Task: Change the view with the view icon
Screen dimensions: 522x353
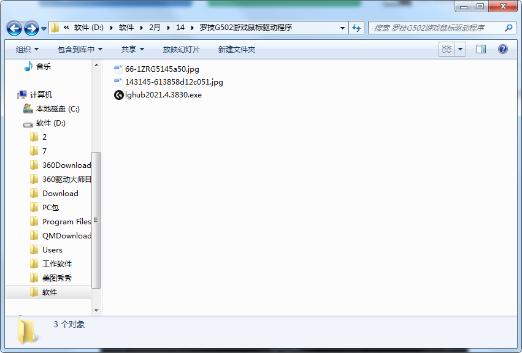Action: [x=447, y=49]
